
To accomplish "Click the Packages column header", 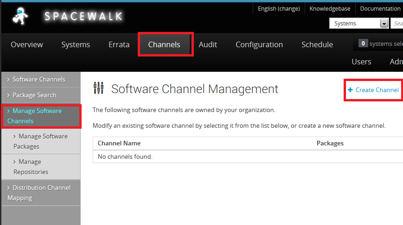I will [330, 143].
